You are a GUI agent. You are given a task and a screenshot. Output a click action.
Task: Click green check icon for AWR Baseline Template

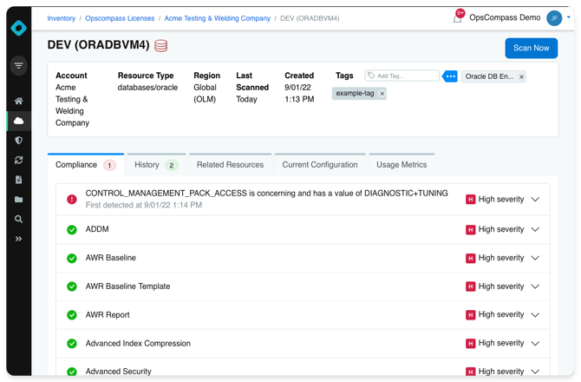click(x=72, y=286)
